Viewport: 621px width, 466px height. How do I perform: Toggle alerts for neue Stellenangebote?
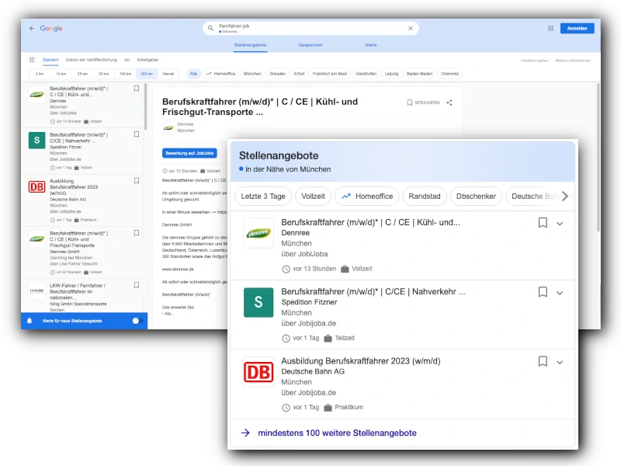tap(137, 320)
